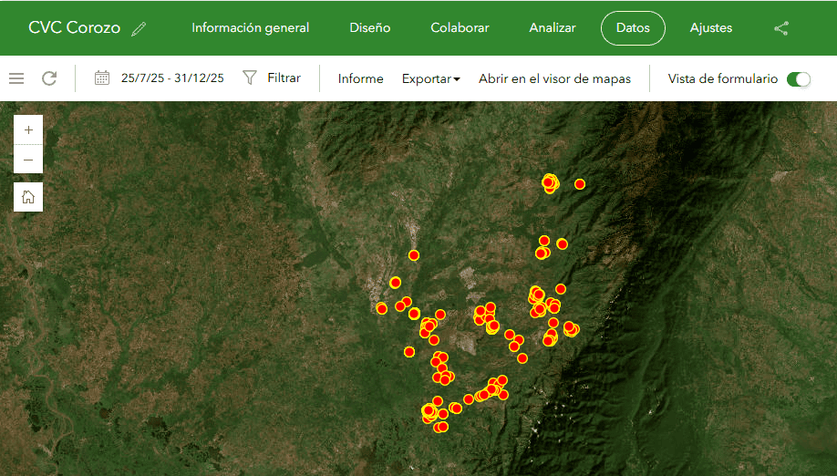Image resolution: width=837 pixels, height=476 pixels.
Task: Open the 25/7/25 - 31/12/25 date range
Action: click(x=172, y=78)
